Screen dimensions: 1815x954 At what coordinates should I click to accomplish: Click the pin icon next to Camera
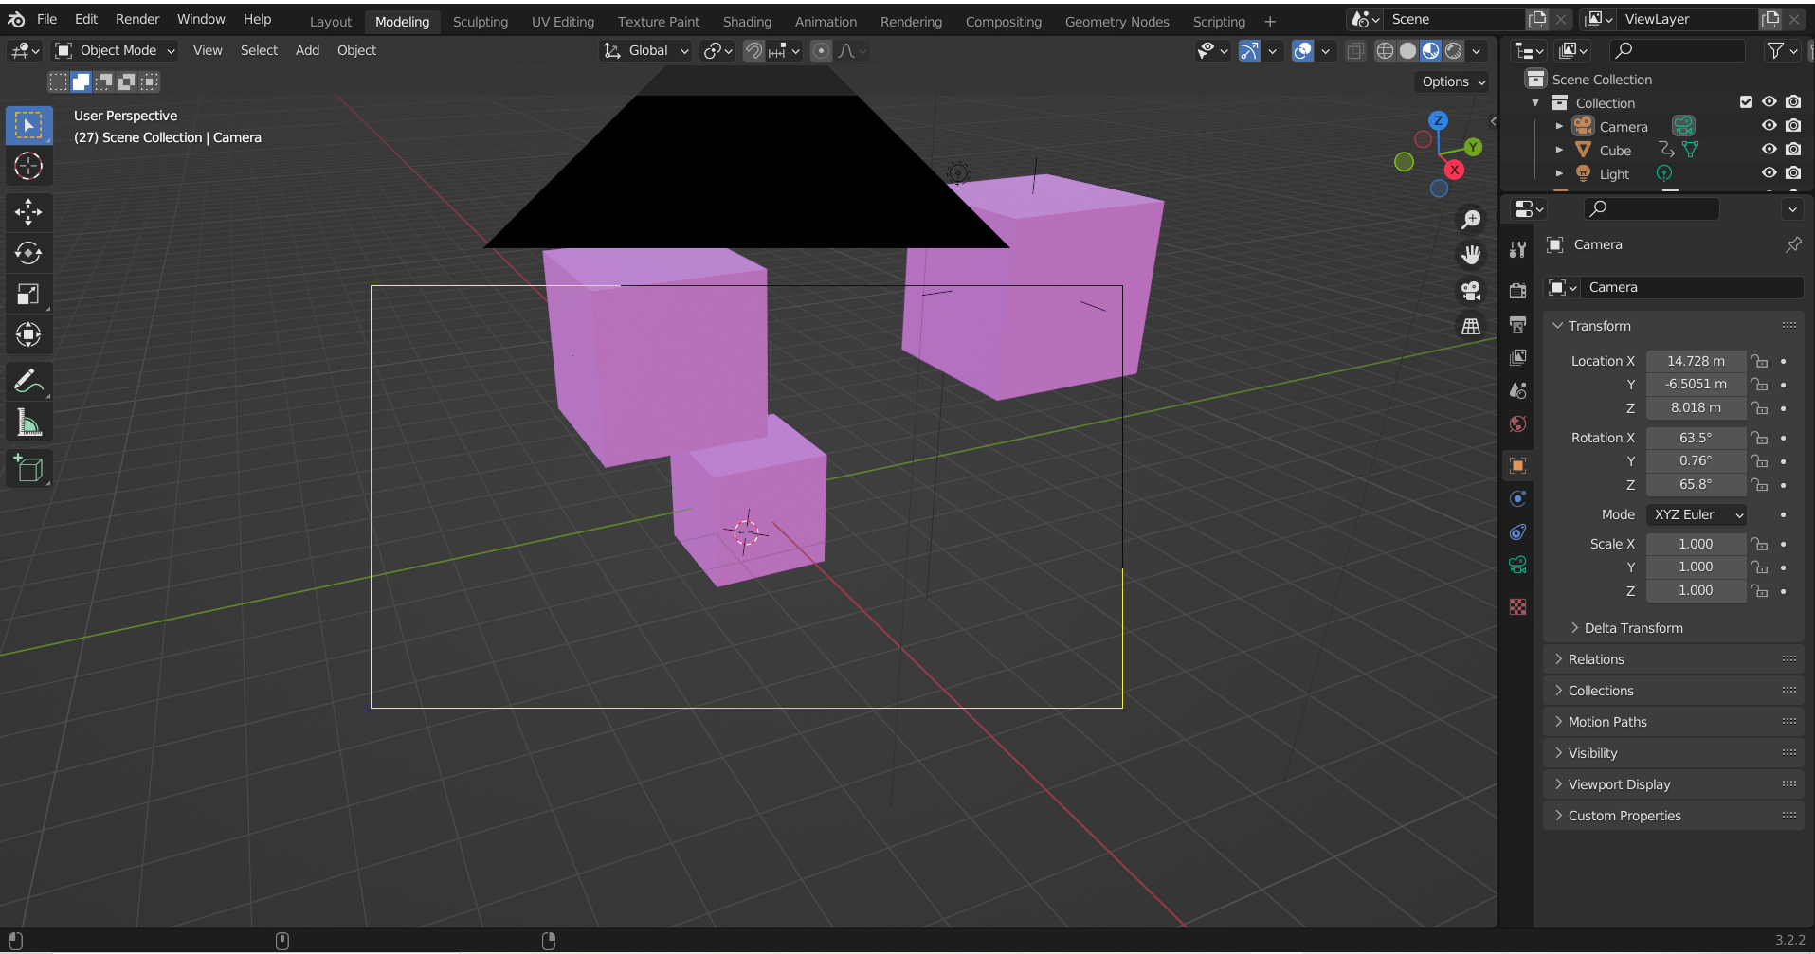tap(1793, 244)
